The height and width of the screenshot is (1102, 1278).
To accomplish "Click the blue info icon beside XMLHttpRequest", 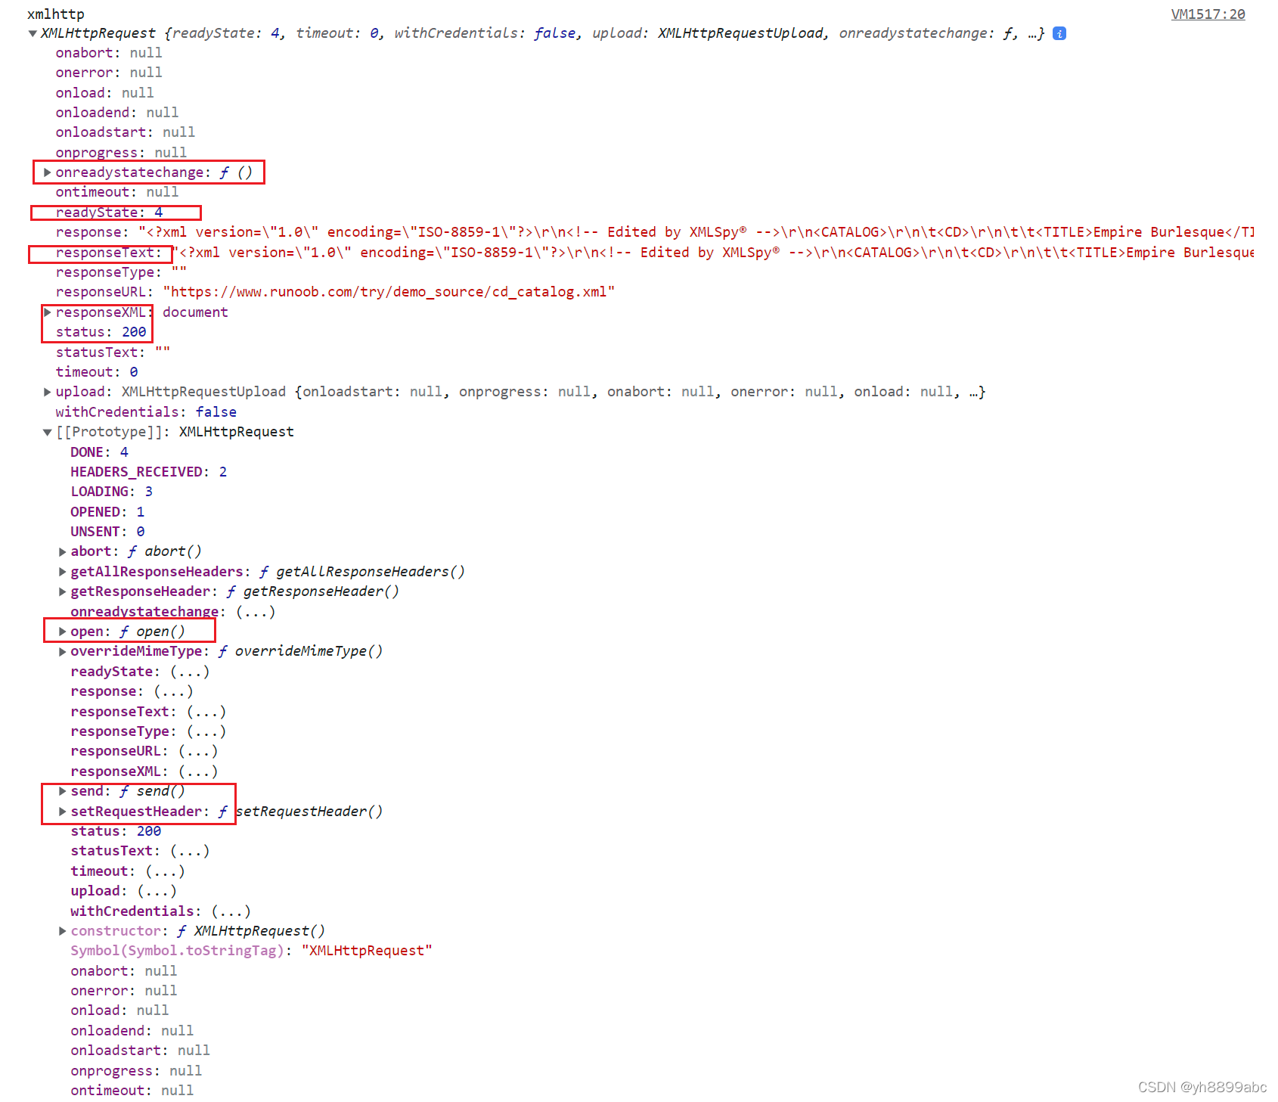I will tap(1059, 33).
